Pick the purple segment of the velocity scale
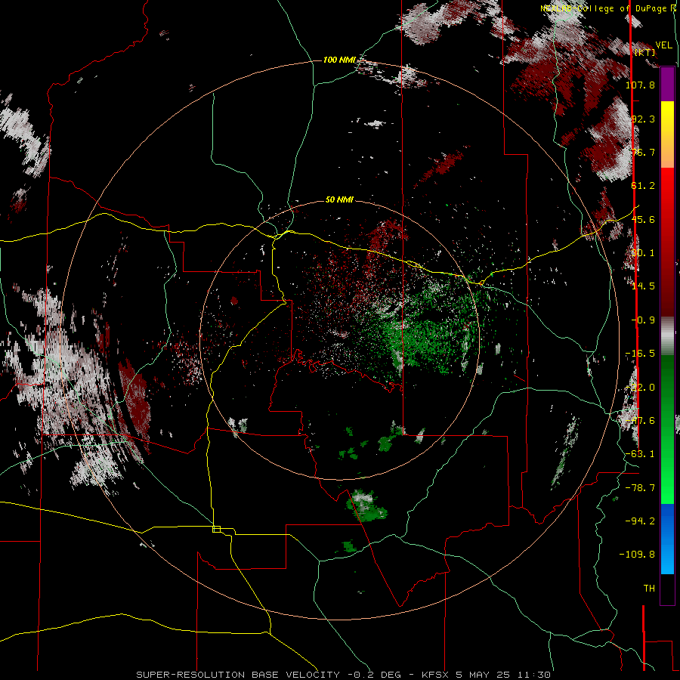The width and height of the screenshot is (680, 680). (x=667, y=84)
